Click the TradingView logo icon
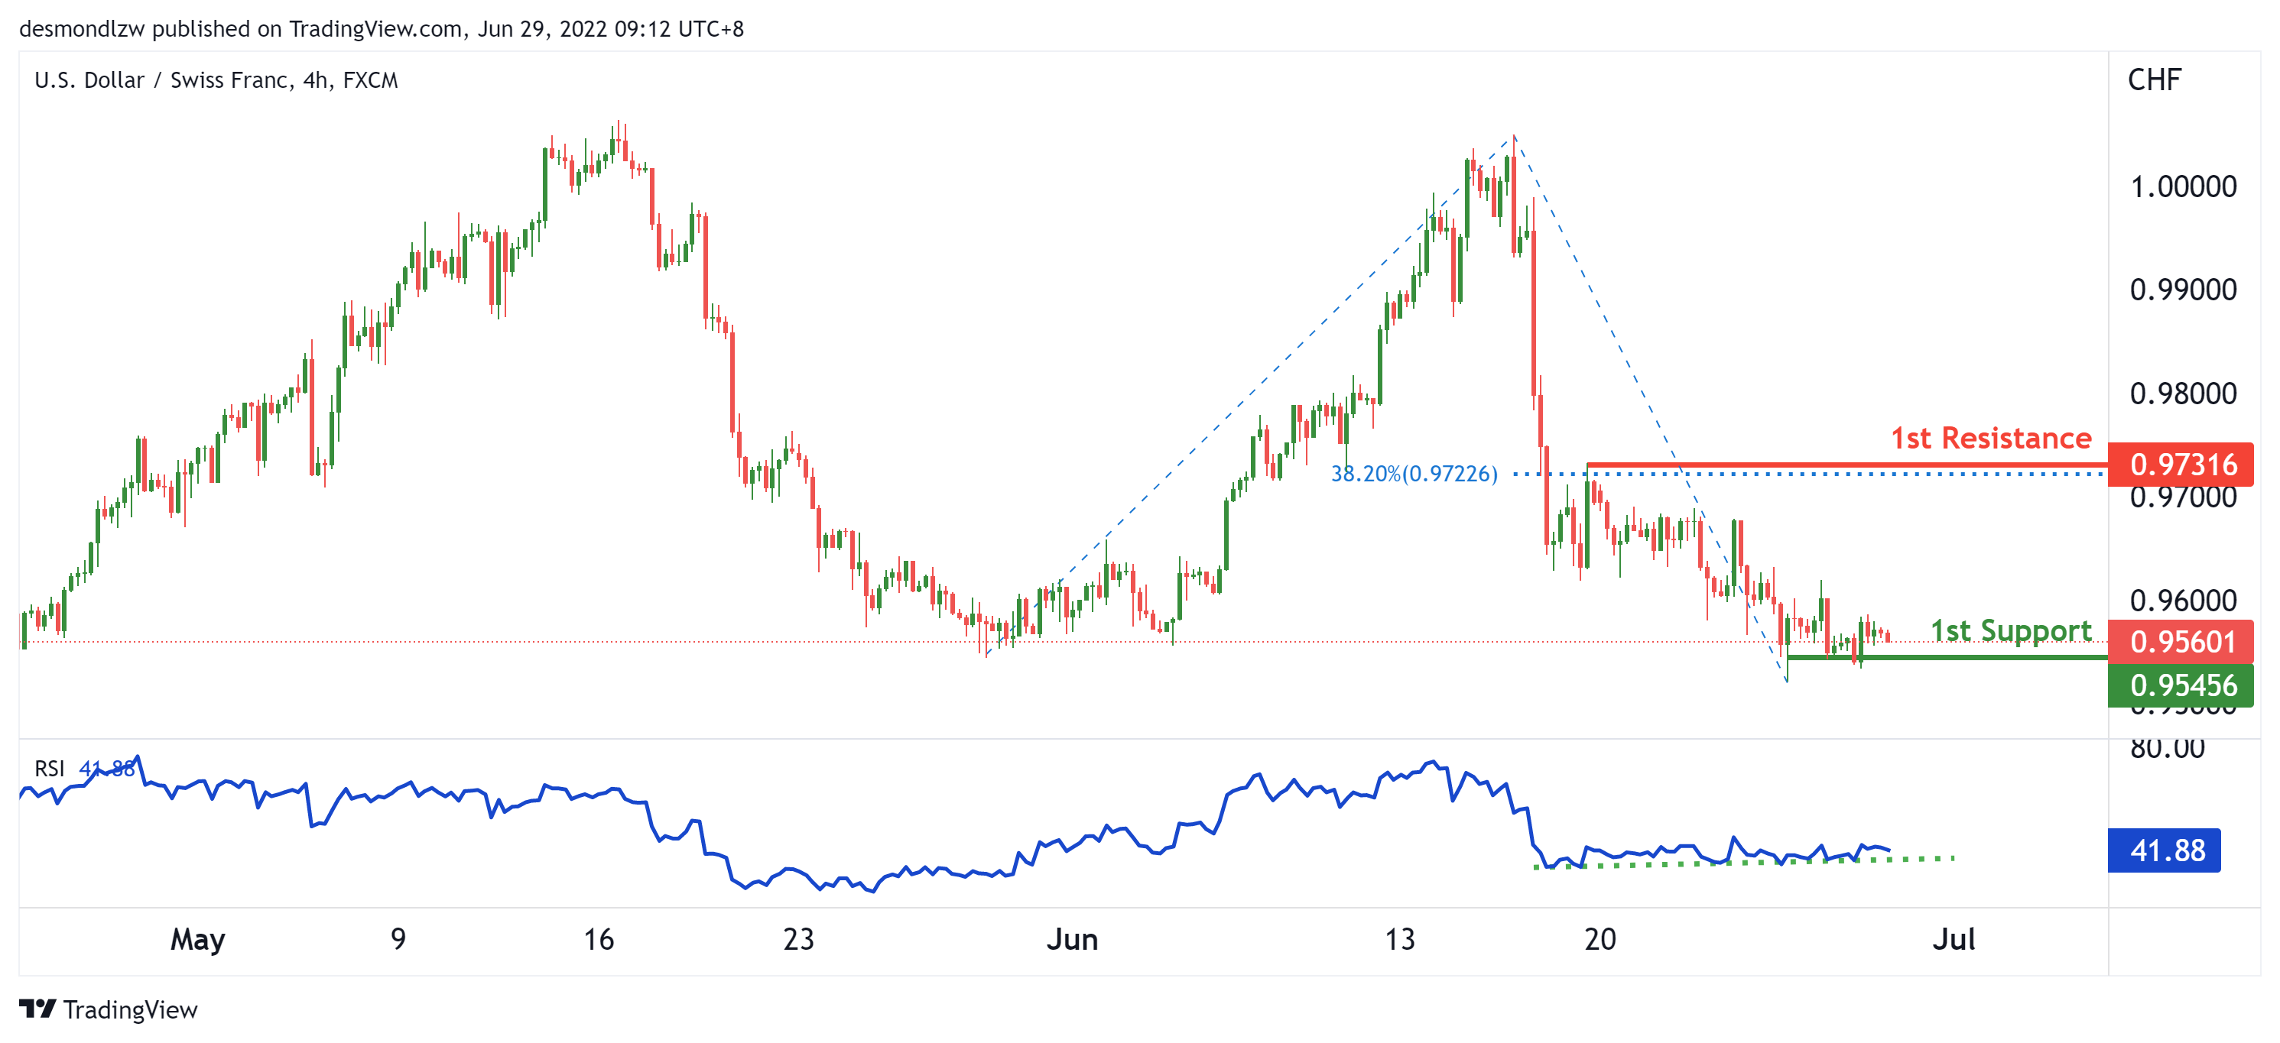2280x1043 pixels. tap(37, 1009)
